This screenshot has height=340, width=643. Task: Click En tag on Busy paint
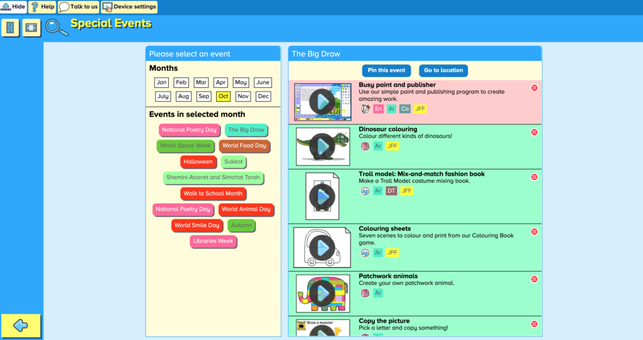[x=378, y=109]
